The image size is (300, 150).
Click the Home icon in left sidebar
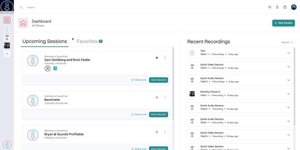pos(7,20)
